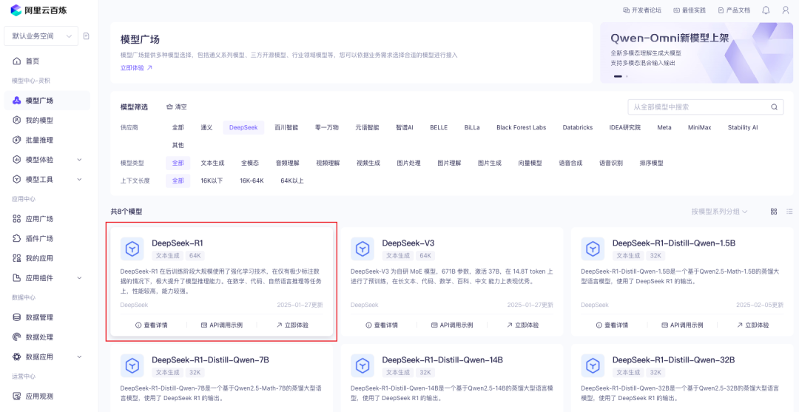Click the 插件广场 sidebar icon
The height and width of the screenshot is (412, 799).
pyautogui.click(x=16, y=238)
